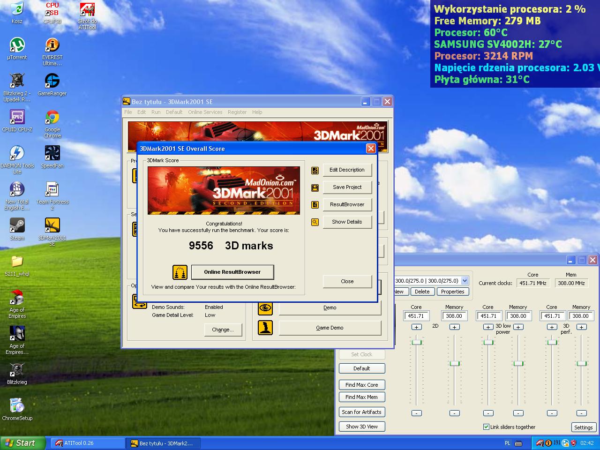Click the 2D Core slider thumb
This screenshot has width=600, height=450.
(x=417, y=342)
